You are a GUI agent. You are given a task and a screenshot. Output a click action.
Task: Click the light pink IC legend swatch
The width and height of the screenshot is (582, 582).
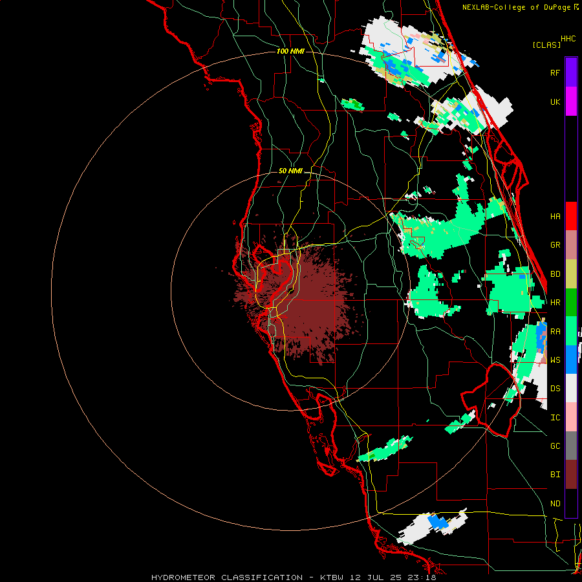point(571,417)
